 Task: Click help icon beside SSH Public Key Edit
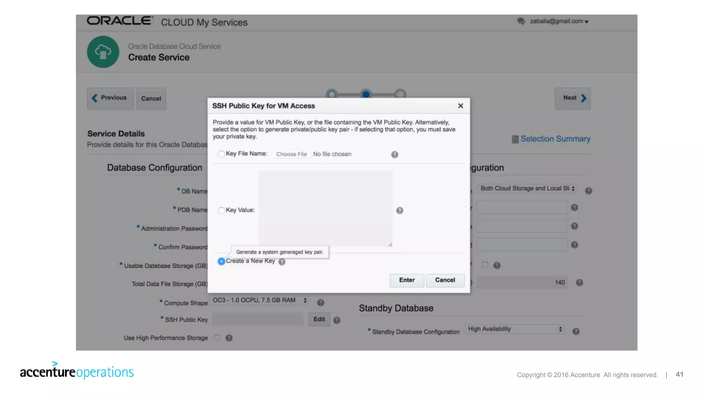click(x=337, y=320)
